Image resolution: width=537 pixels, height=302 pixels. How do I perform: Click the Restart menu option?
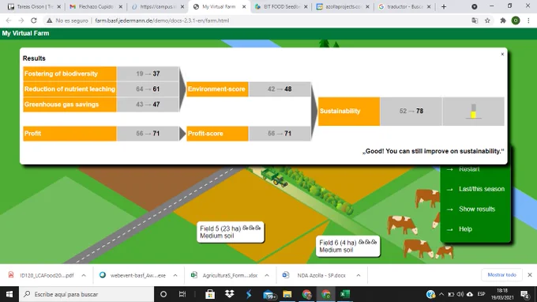click(469, 169)
